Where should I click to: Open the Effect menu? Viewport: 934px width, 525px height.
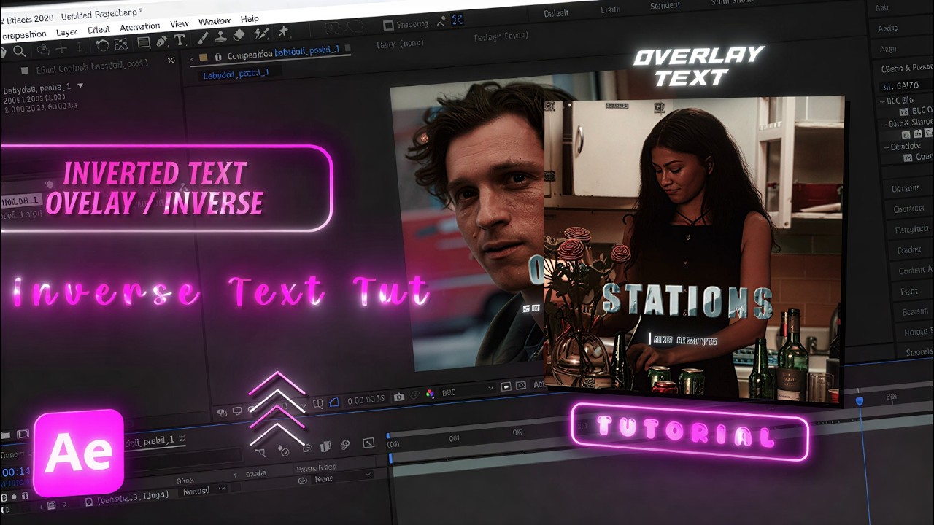pos(99,30)
